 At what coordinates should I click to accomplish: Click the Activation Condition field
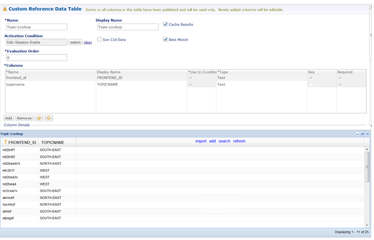point(36,42)
